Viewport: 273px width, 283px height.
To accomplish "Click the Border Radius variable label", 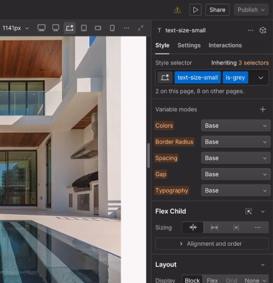I will [174, 142].
